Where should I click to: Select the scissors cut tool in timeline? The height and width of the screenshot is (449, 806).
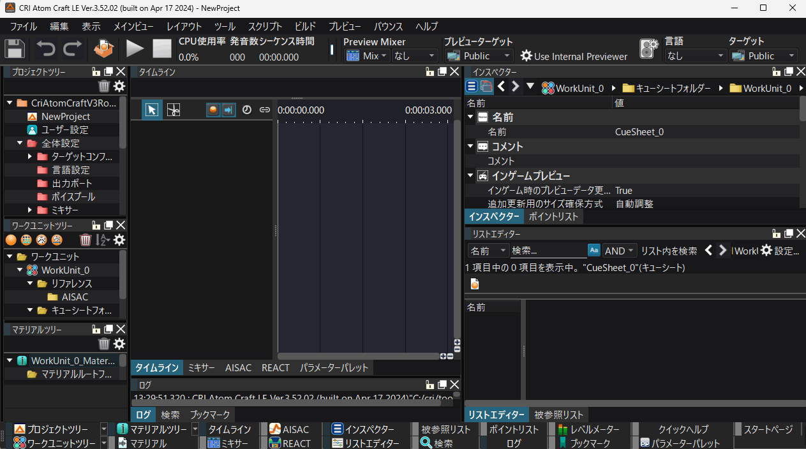pyautogui.click(x=173, y=110)
